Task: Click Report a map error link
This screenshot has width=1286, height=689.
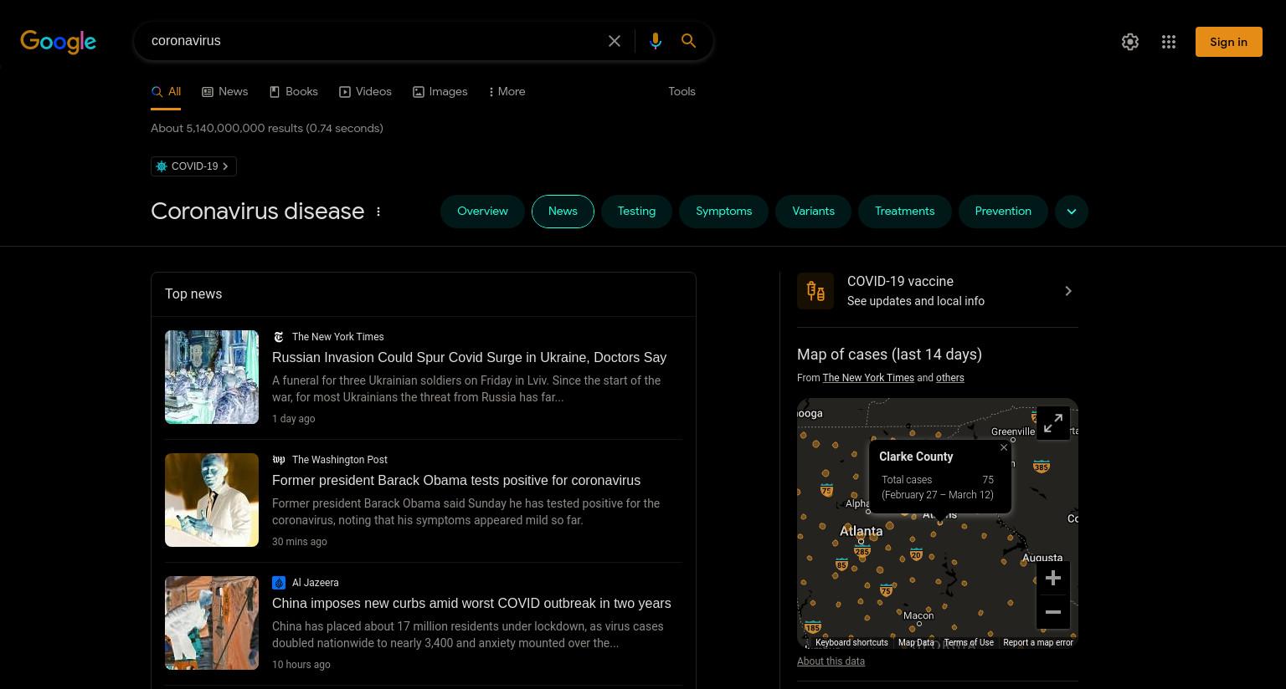Action: pyautogui.click(x=1038, y=643)
